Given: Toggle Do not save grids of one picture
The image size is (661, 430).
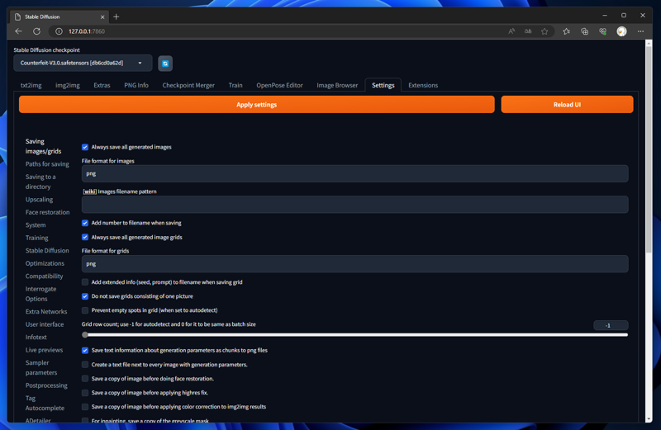Looking at the screenshot, I should pyautogui.click(x=85, y=296).
